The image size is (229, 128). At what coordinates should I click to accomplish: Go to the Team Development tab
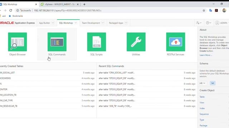click(91, 23)
